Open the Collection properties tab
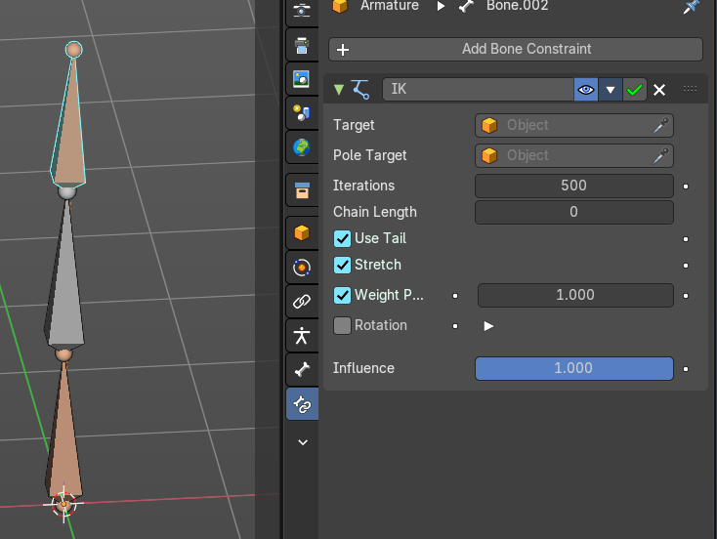Screen dimensions: 717x539 [302, 190]
